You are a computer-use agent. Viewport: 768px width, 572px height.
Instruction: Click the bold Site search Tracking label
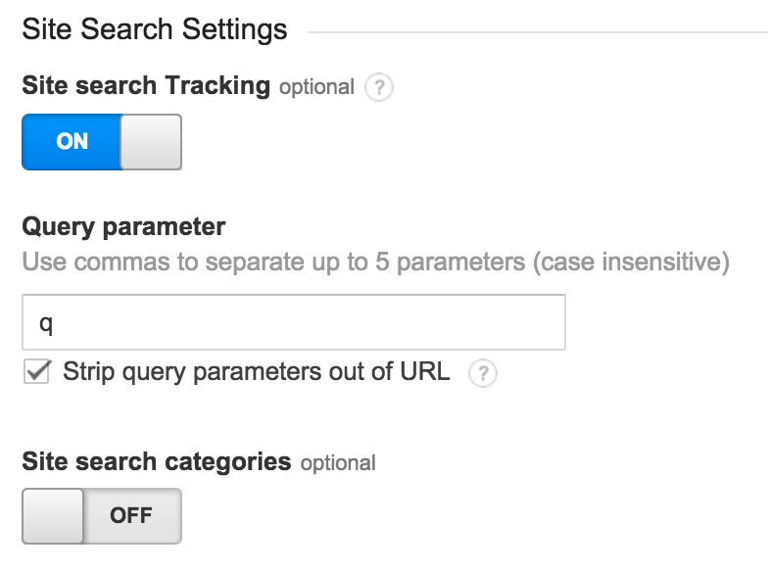146,86
